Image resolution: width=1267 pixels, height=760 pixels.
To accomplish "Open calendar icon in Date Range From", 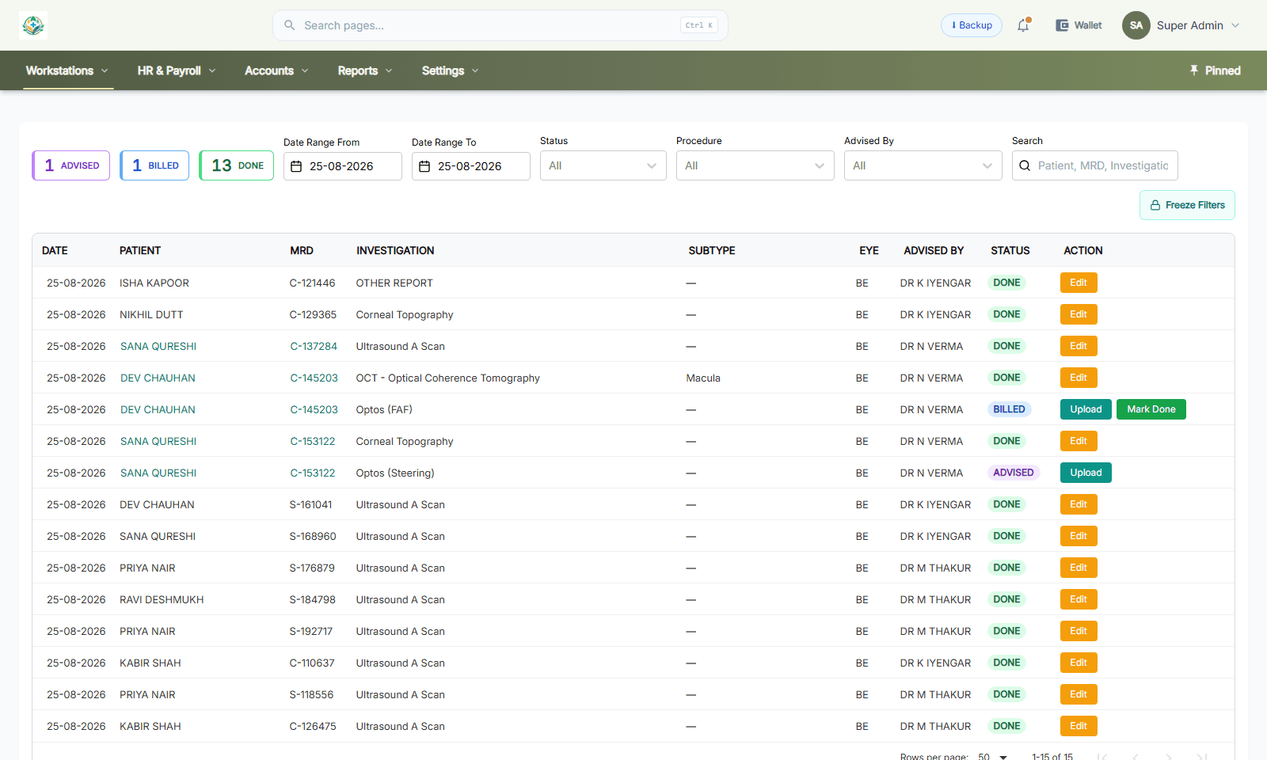I will pos(296,166).
